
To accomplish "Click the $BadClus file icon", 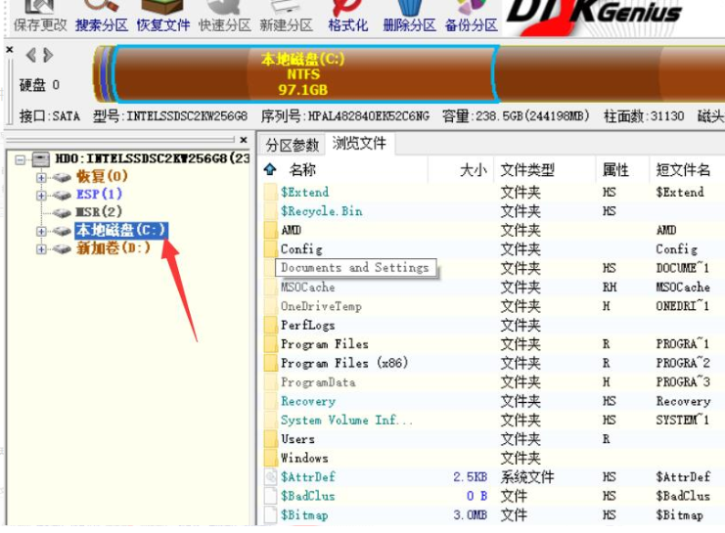I will tap(270, 496).
